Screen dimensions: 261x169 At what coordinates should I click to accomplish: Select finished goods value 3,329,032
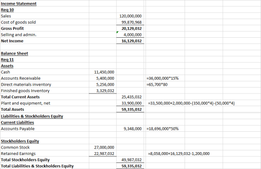tap(105, 91)
